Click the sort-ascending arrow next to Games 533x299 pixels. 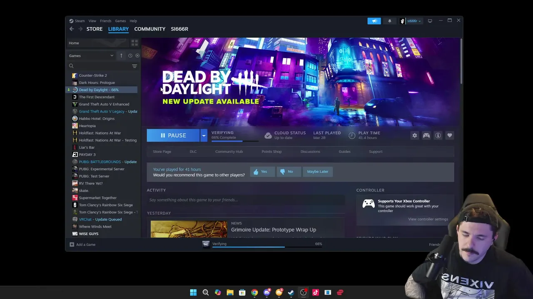tap(121, 56)
